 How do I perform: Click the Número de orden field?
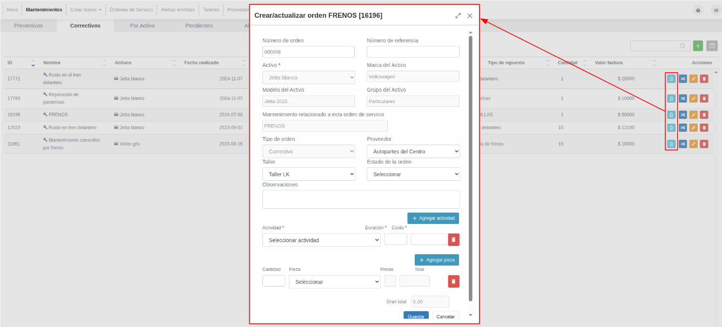308,52
